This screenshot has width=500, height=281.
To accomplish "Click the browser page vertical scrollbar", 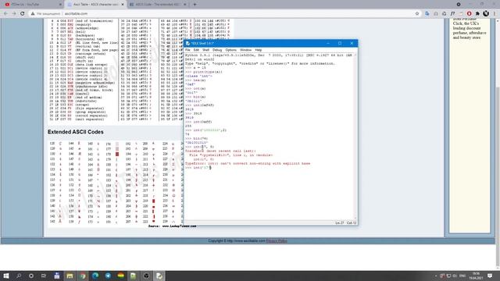I will click(x=498, y=144).
